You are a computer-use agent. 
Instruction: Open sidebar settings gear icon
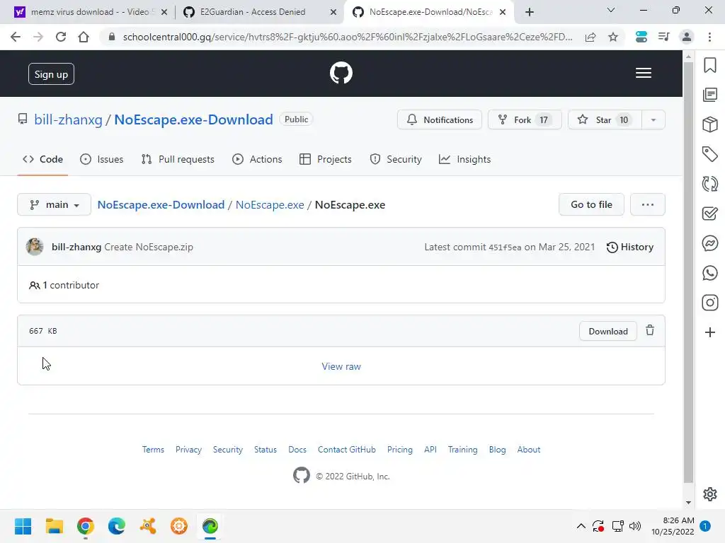coord(710,494)
